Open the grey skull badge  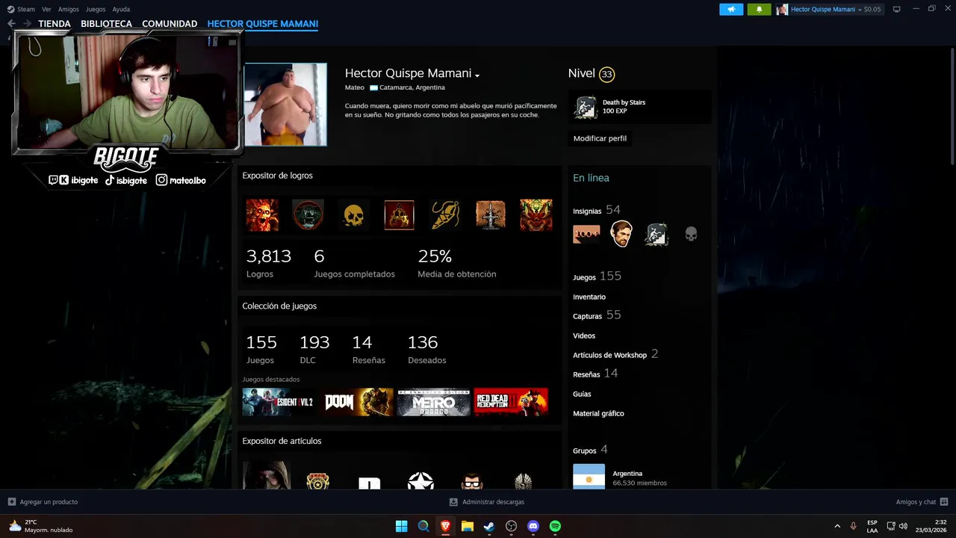coord(692,235)
